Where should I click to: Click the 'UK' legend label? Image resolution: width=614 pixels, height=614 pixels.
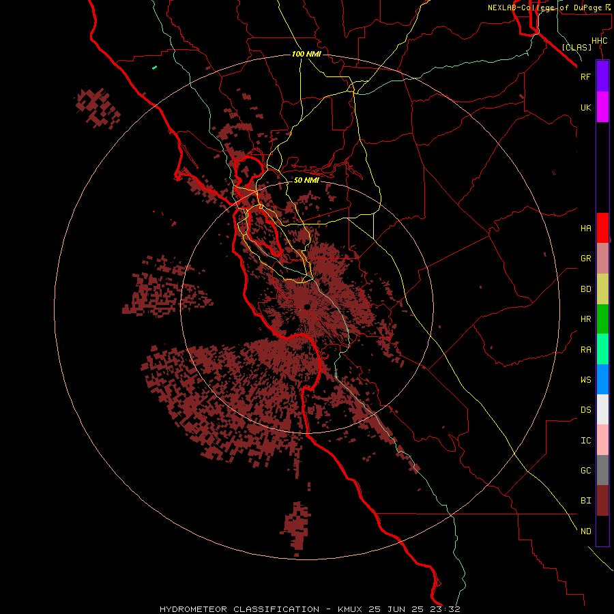coord(585,107)
